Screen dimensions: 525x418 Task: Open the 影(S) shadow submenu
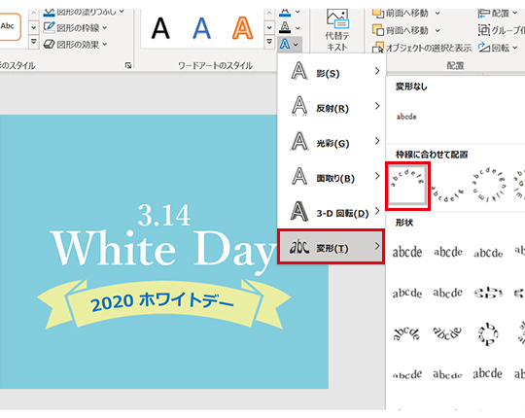click(x=332, y=71)
